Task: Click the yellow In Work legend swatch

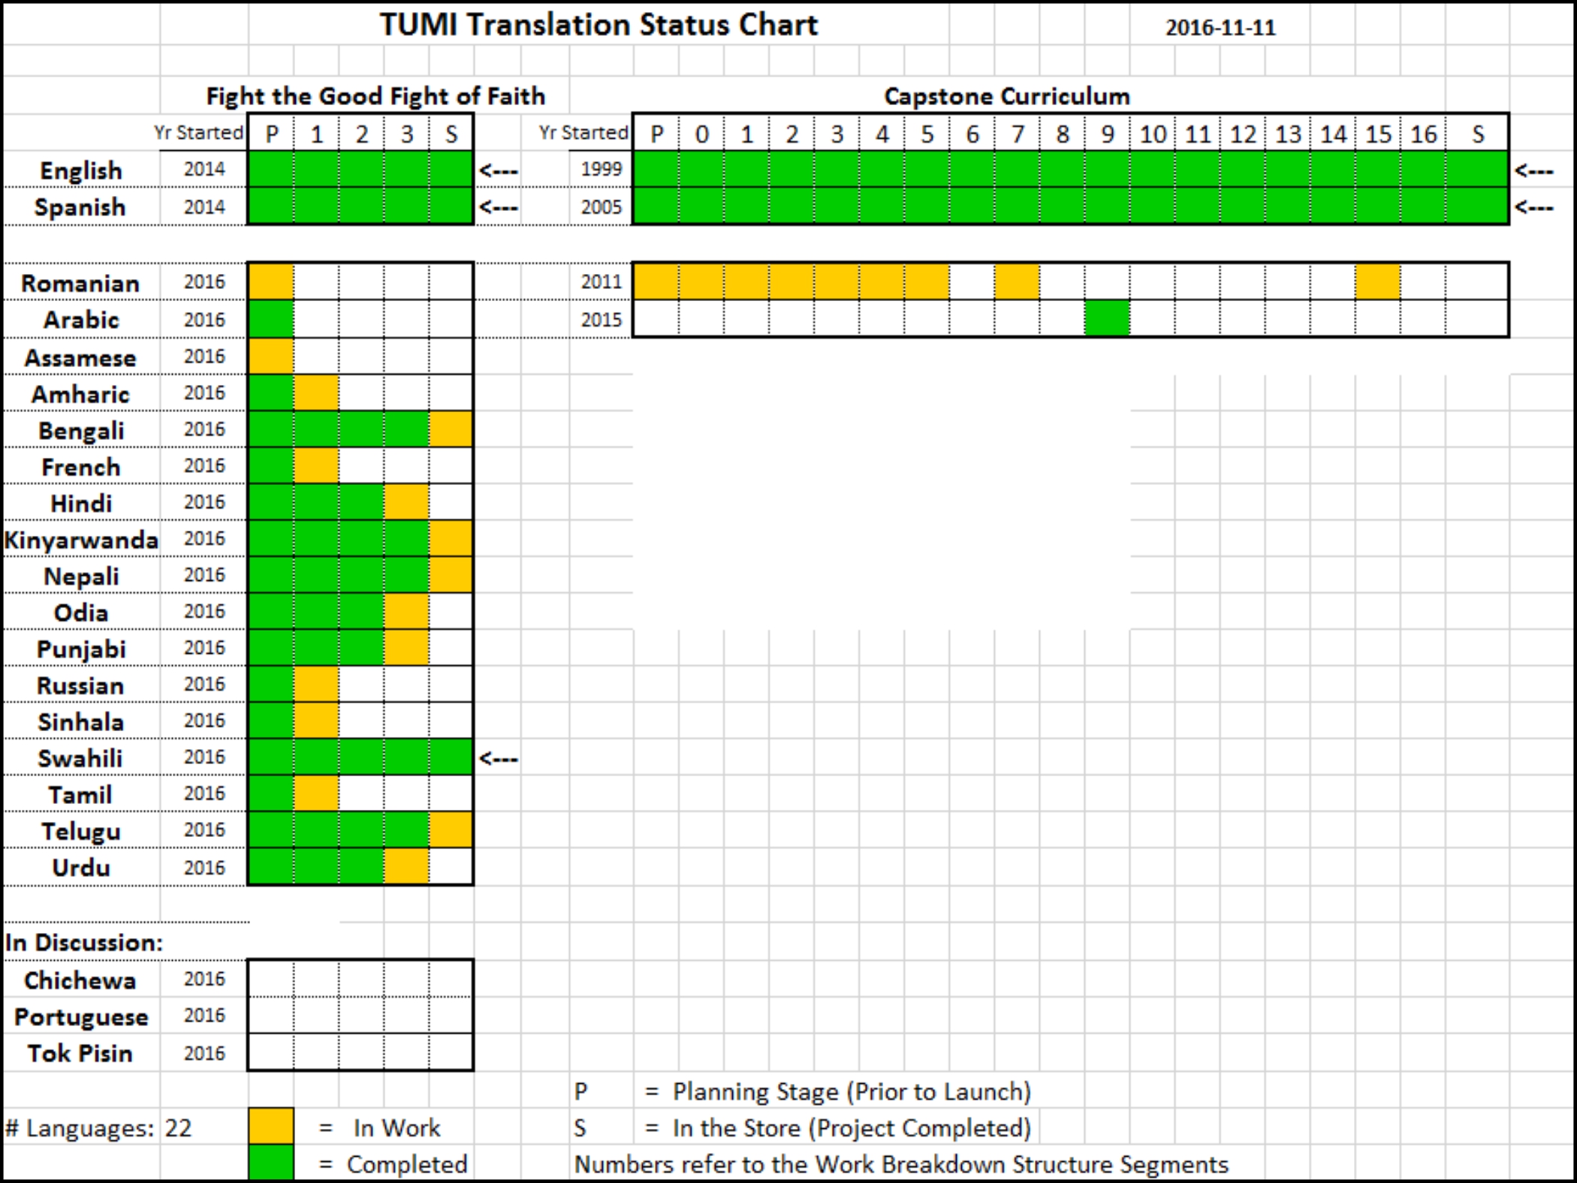Action: click(270, 1127)
